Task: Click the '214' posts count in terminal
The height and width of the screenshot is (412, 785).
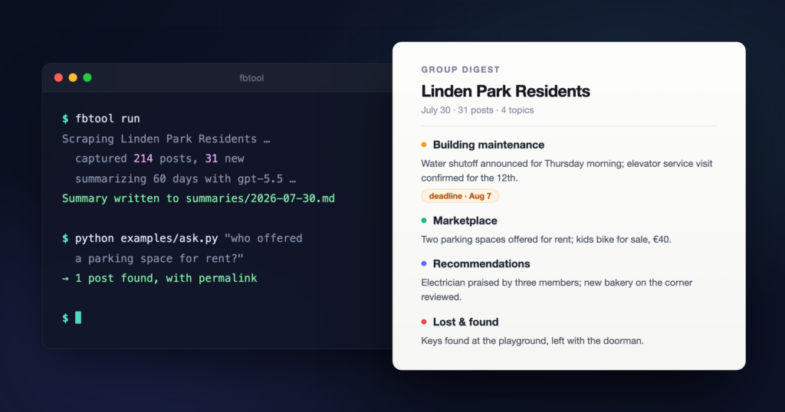Action: click(143, 159)
